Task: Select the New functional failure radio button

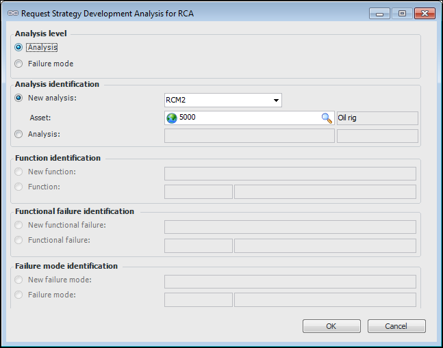Action: pyautogui.click(x=18, y=225)
